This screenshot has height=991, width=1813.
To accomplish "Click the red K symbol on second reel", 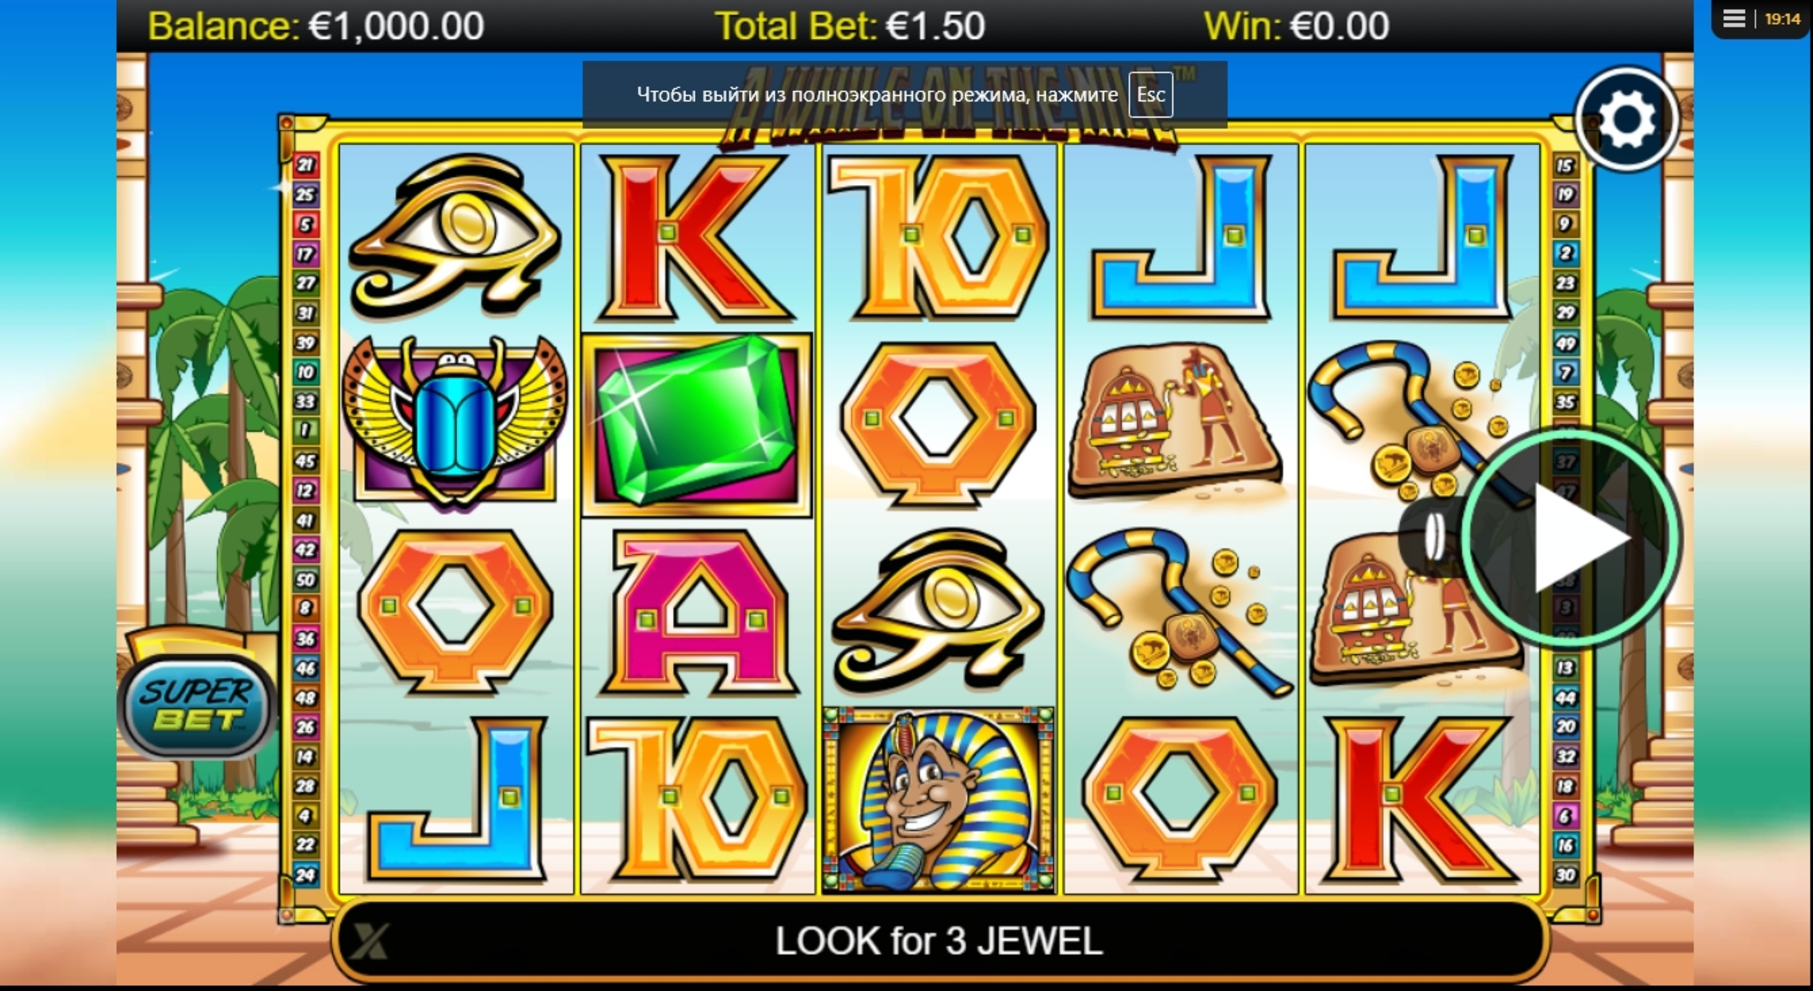I will click(694, 238).
